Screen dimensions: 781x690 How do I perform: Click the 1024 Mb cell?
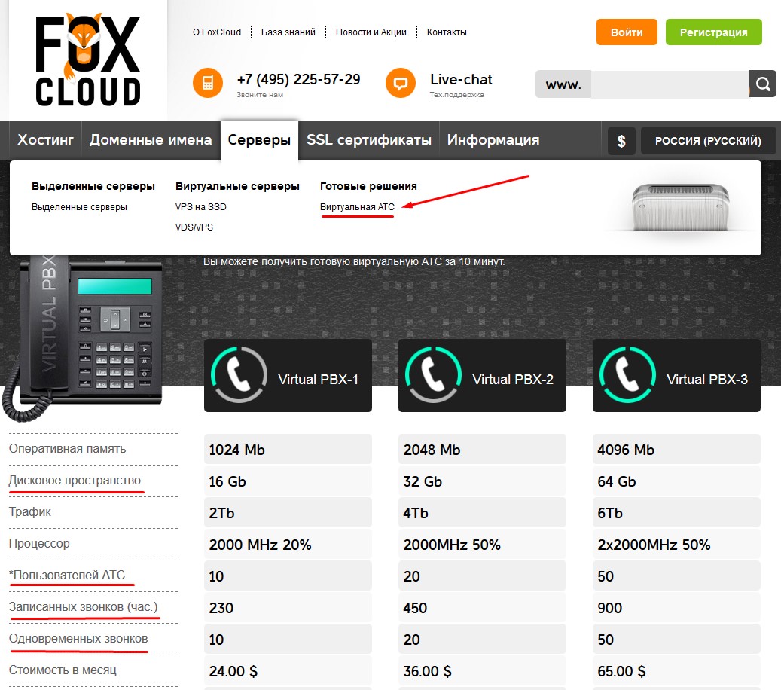pyautogui.click(x=288, y=450)
